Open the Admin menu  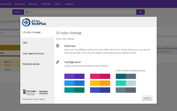pos(58,4)
